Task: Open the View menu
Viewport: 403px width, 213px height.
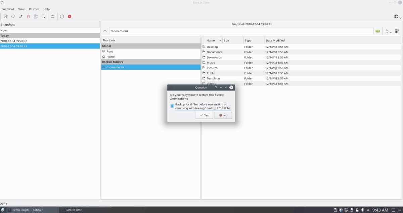Action: click(21, 9)
